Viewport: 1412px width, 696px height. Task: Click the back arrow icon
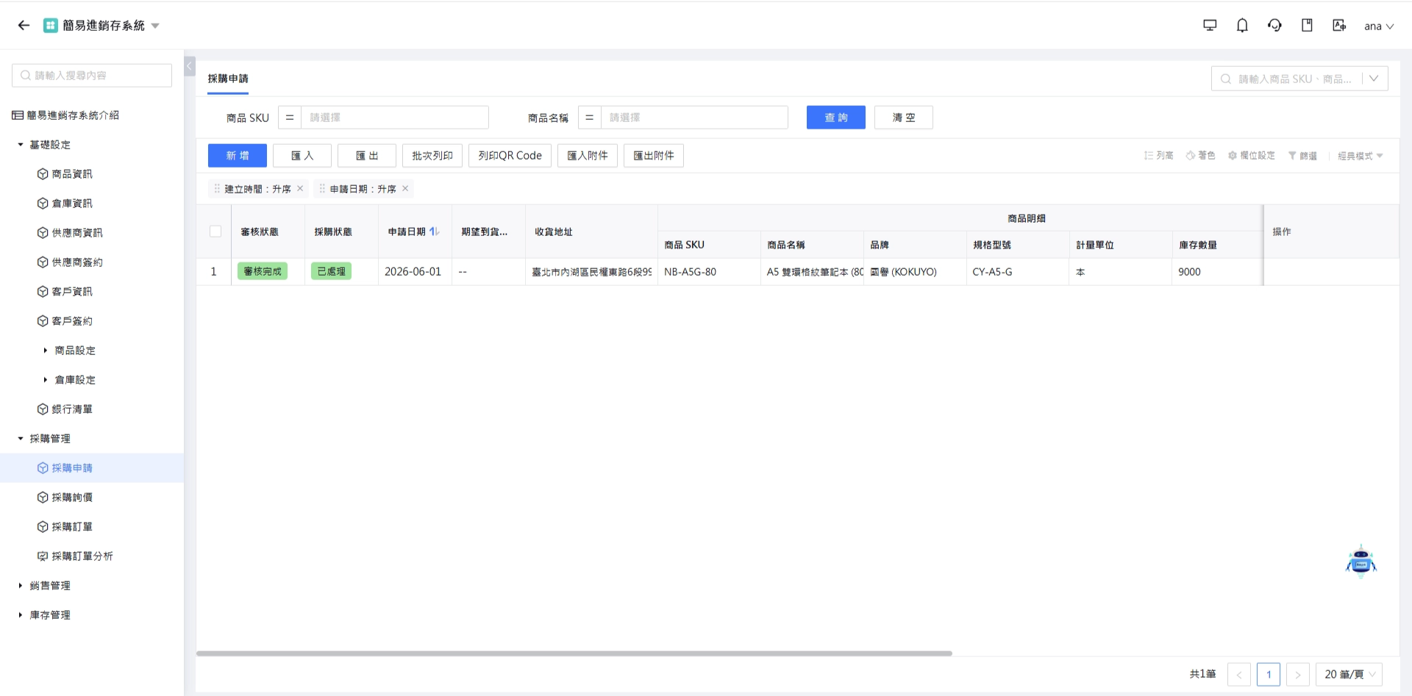click(x=24, y=26)
